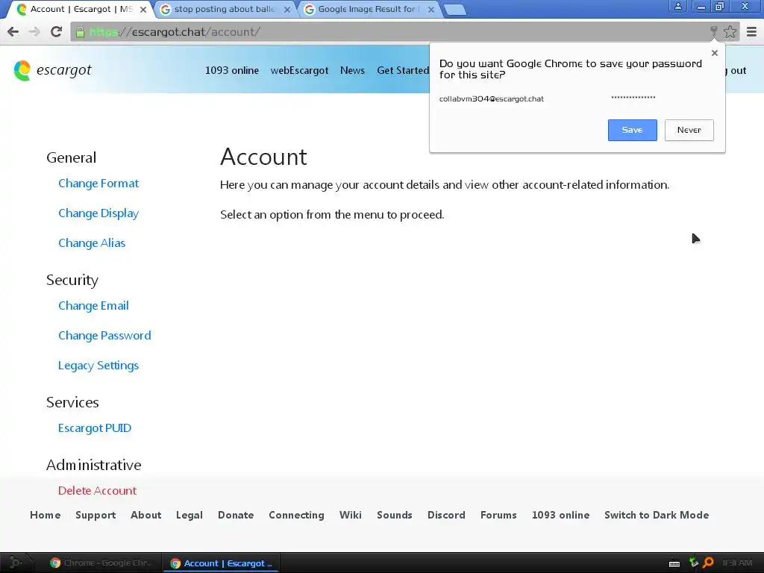This screenshot has height=573, width=764.
Task: Bookmark this page with the star icon
Action: pos(730,31)
